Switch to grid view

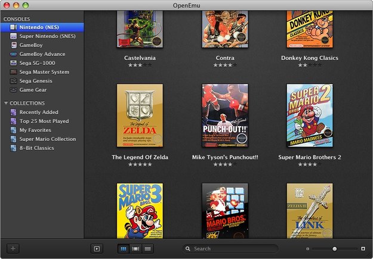point(124,248)
